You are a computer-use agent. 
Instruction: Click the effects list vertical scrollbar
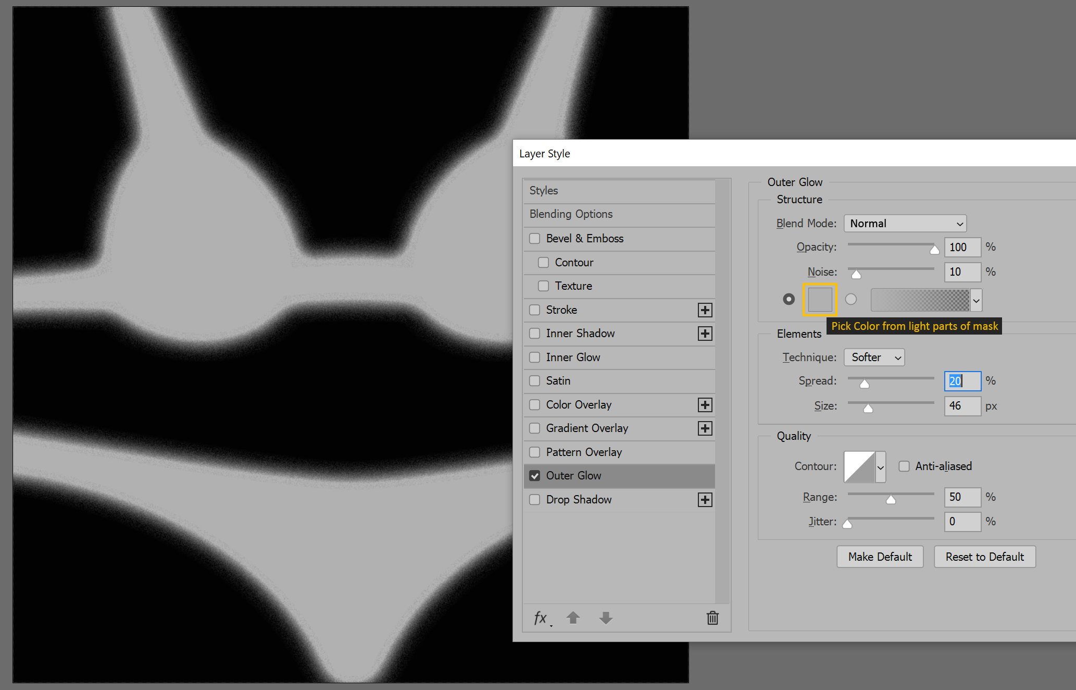(x=722, y=391)
